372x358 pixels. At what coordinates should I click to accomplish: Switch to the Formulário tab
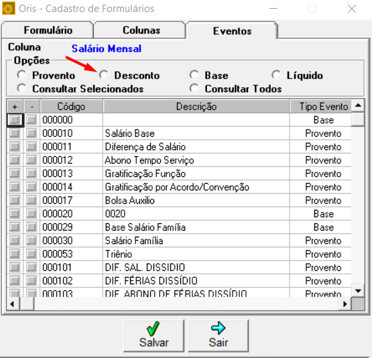pos(48,30)
